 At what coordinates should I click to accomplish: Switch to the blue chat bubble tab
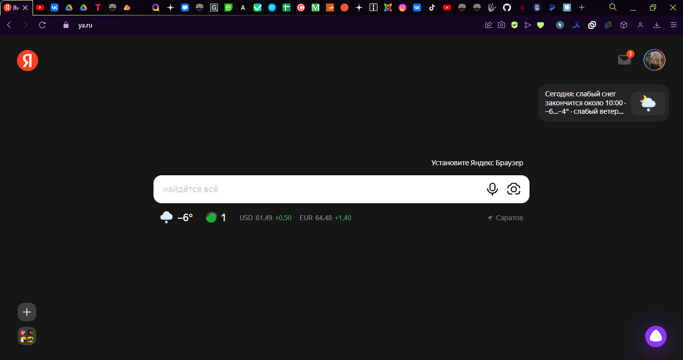[x=185, y=7]
